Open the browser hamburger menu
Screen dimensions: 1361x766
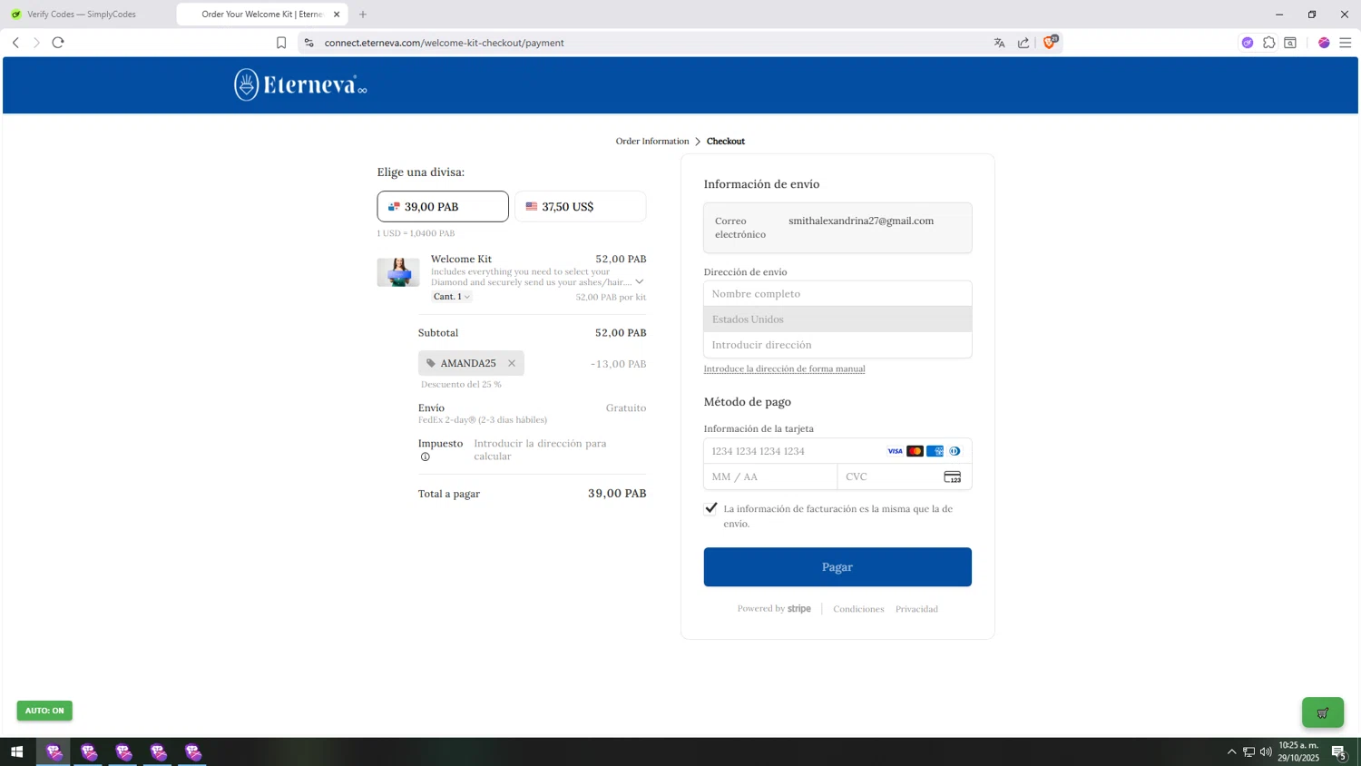[1346, 43]
